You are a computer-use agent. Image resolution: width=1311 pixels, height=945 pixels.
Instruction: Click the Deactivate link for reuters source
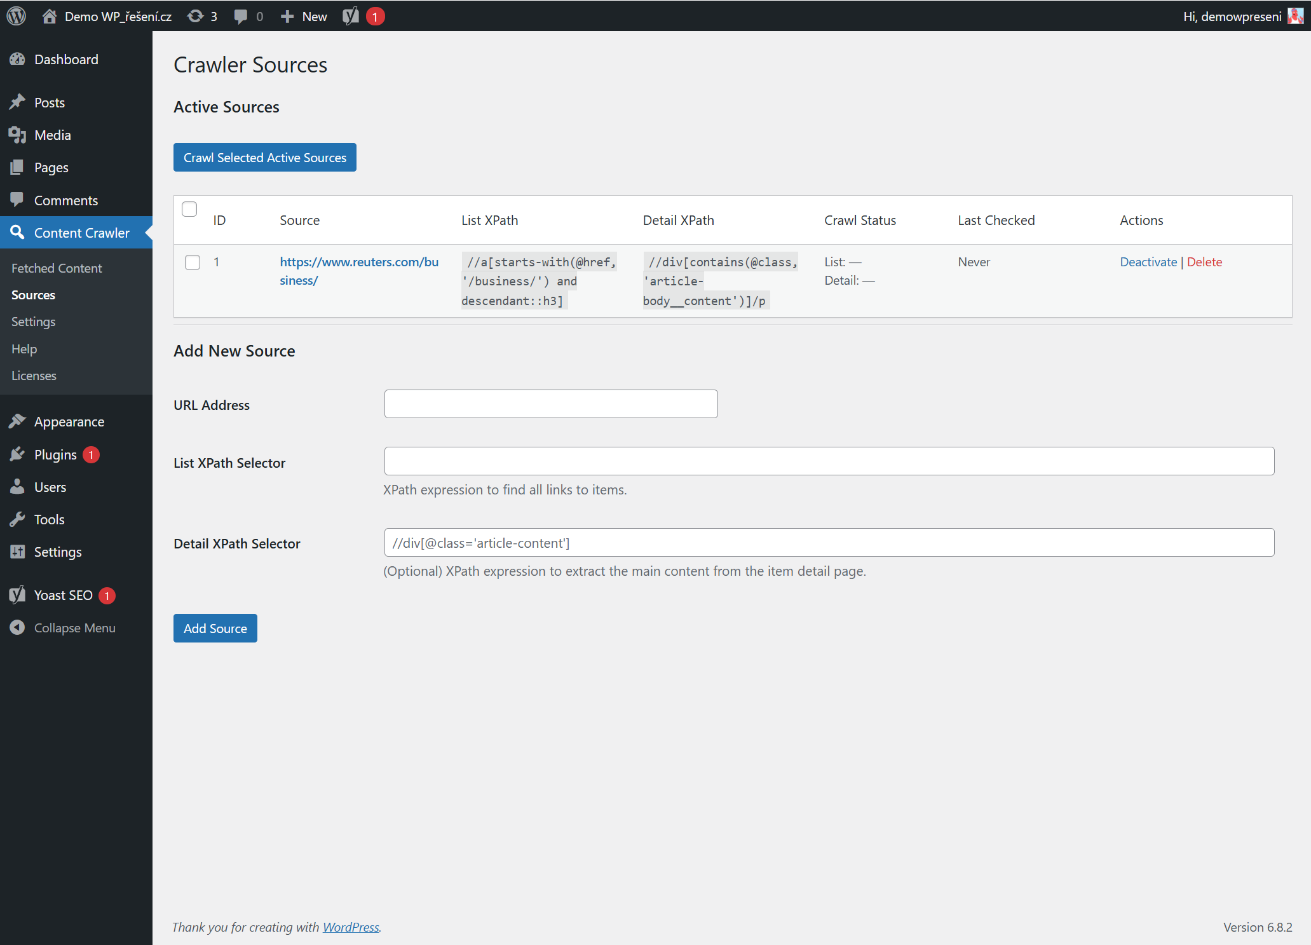click(x=1148, y=262)
